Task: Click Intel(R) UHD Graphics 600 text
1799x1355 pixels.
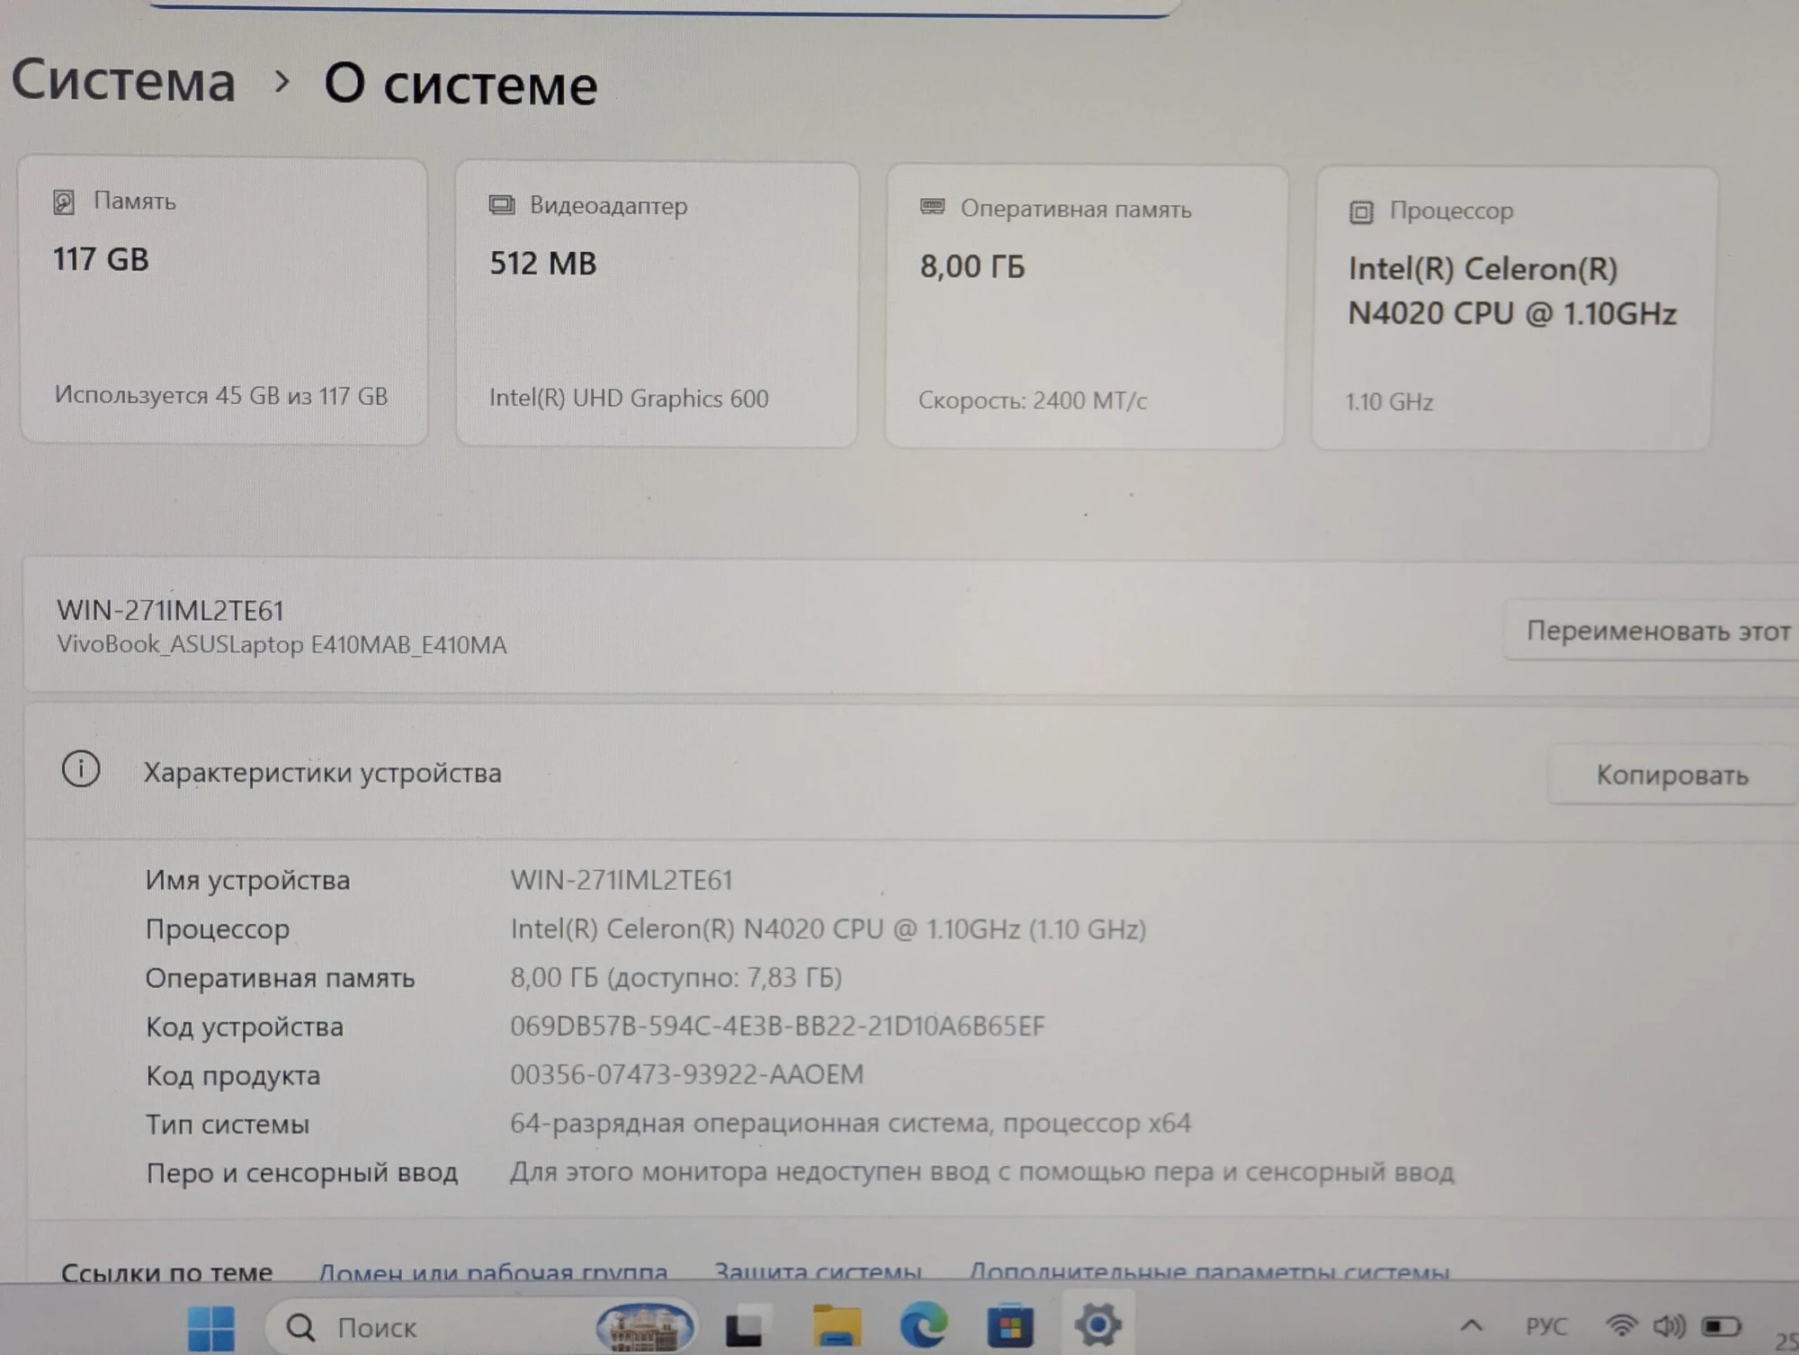Action: (629, 398)
